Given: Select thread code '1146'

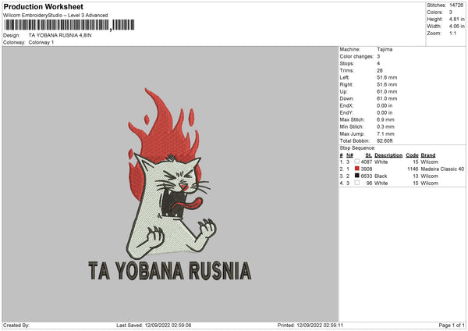Looking at the screenshot, I should [x=413, y=169].
